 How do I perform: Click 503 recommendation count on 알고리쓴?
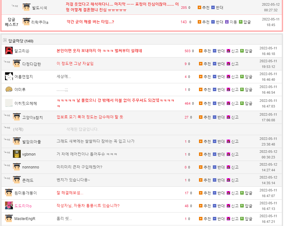point(187,51)
